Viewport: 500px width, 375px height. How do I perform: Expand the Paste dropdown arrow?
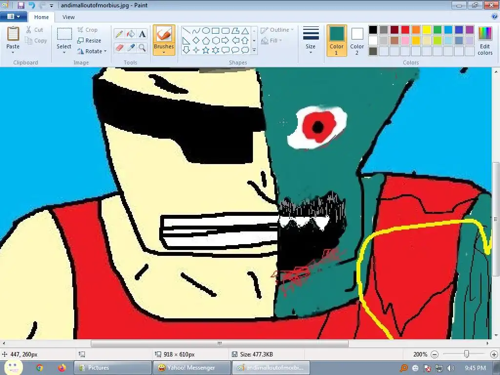point(13,53)
